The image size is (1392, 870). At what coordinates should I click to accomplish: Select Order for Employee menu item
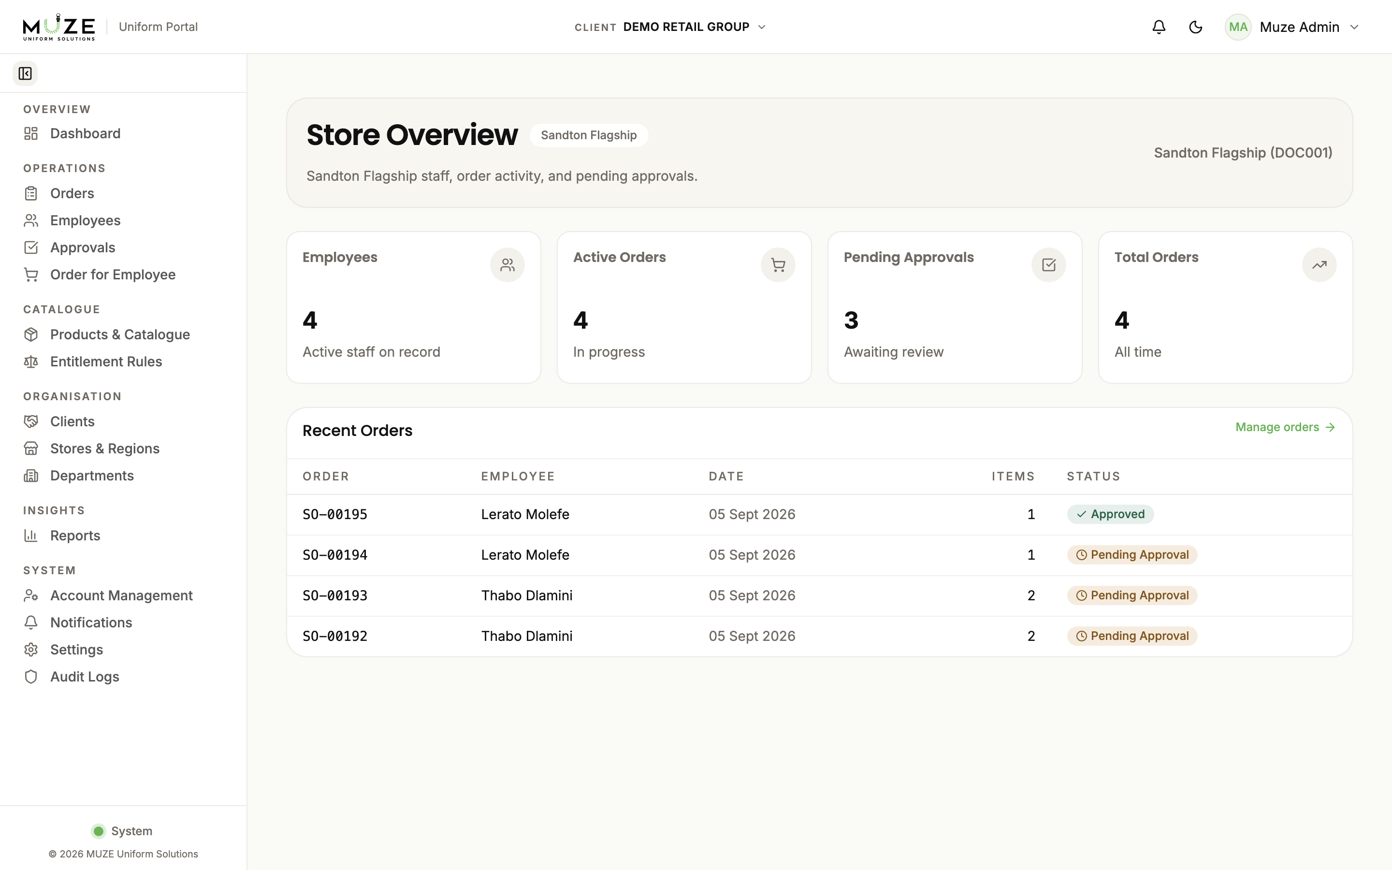pyautogui.click(x=113, y=275)
